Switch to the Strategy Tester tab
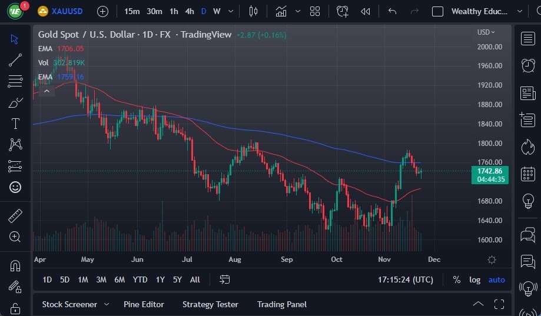This screenshot has height=316, width=541. coord(210,304)
